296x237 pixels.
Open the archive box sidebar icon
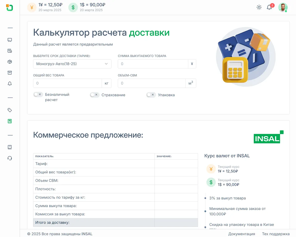click(x=10, y=73)
